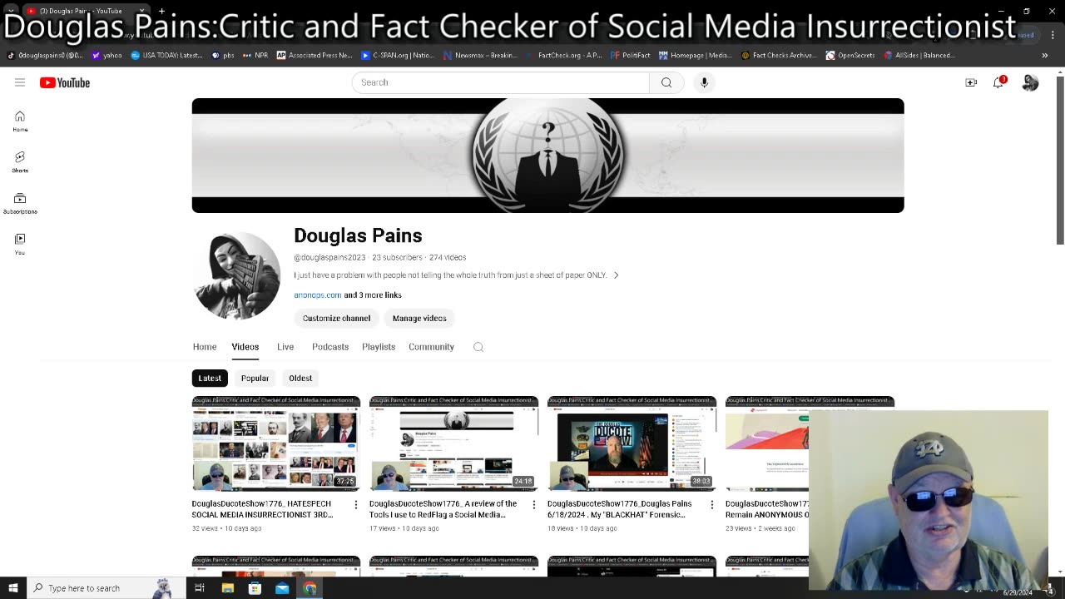1065x599 pixels.
Task: Search within the channel magnifier icon
Action: pyautogui.click(x=478, y=347)
